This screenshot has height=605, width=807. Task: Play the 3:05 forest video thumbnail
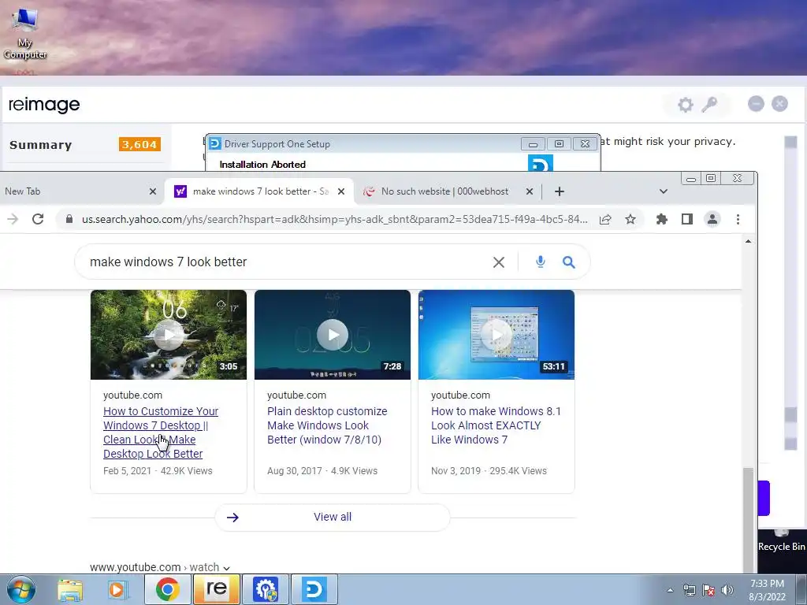tap(169, 335)
